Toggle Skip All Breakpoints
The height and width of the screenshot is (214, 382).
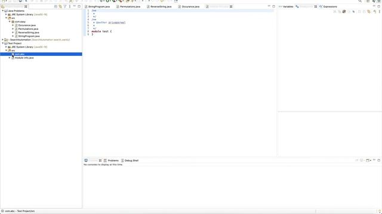(x=353, y=11)
